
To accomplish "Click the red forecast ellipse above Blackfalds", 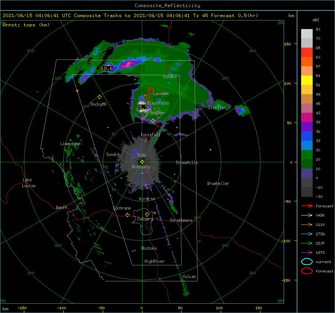I will tap(147, 99).
